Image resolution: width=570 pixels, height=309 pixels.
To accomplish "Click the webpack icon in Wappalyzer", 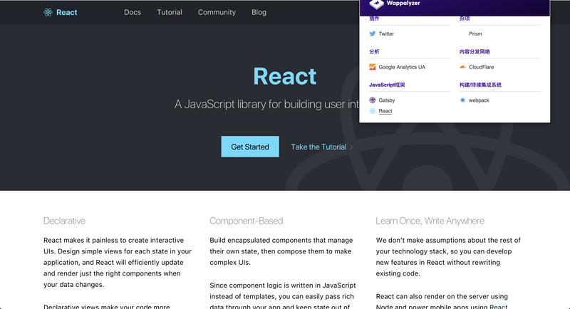I will coord(462,100).
